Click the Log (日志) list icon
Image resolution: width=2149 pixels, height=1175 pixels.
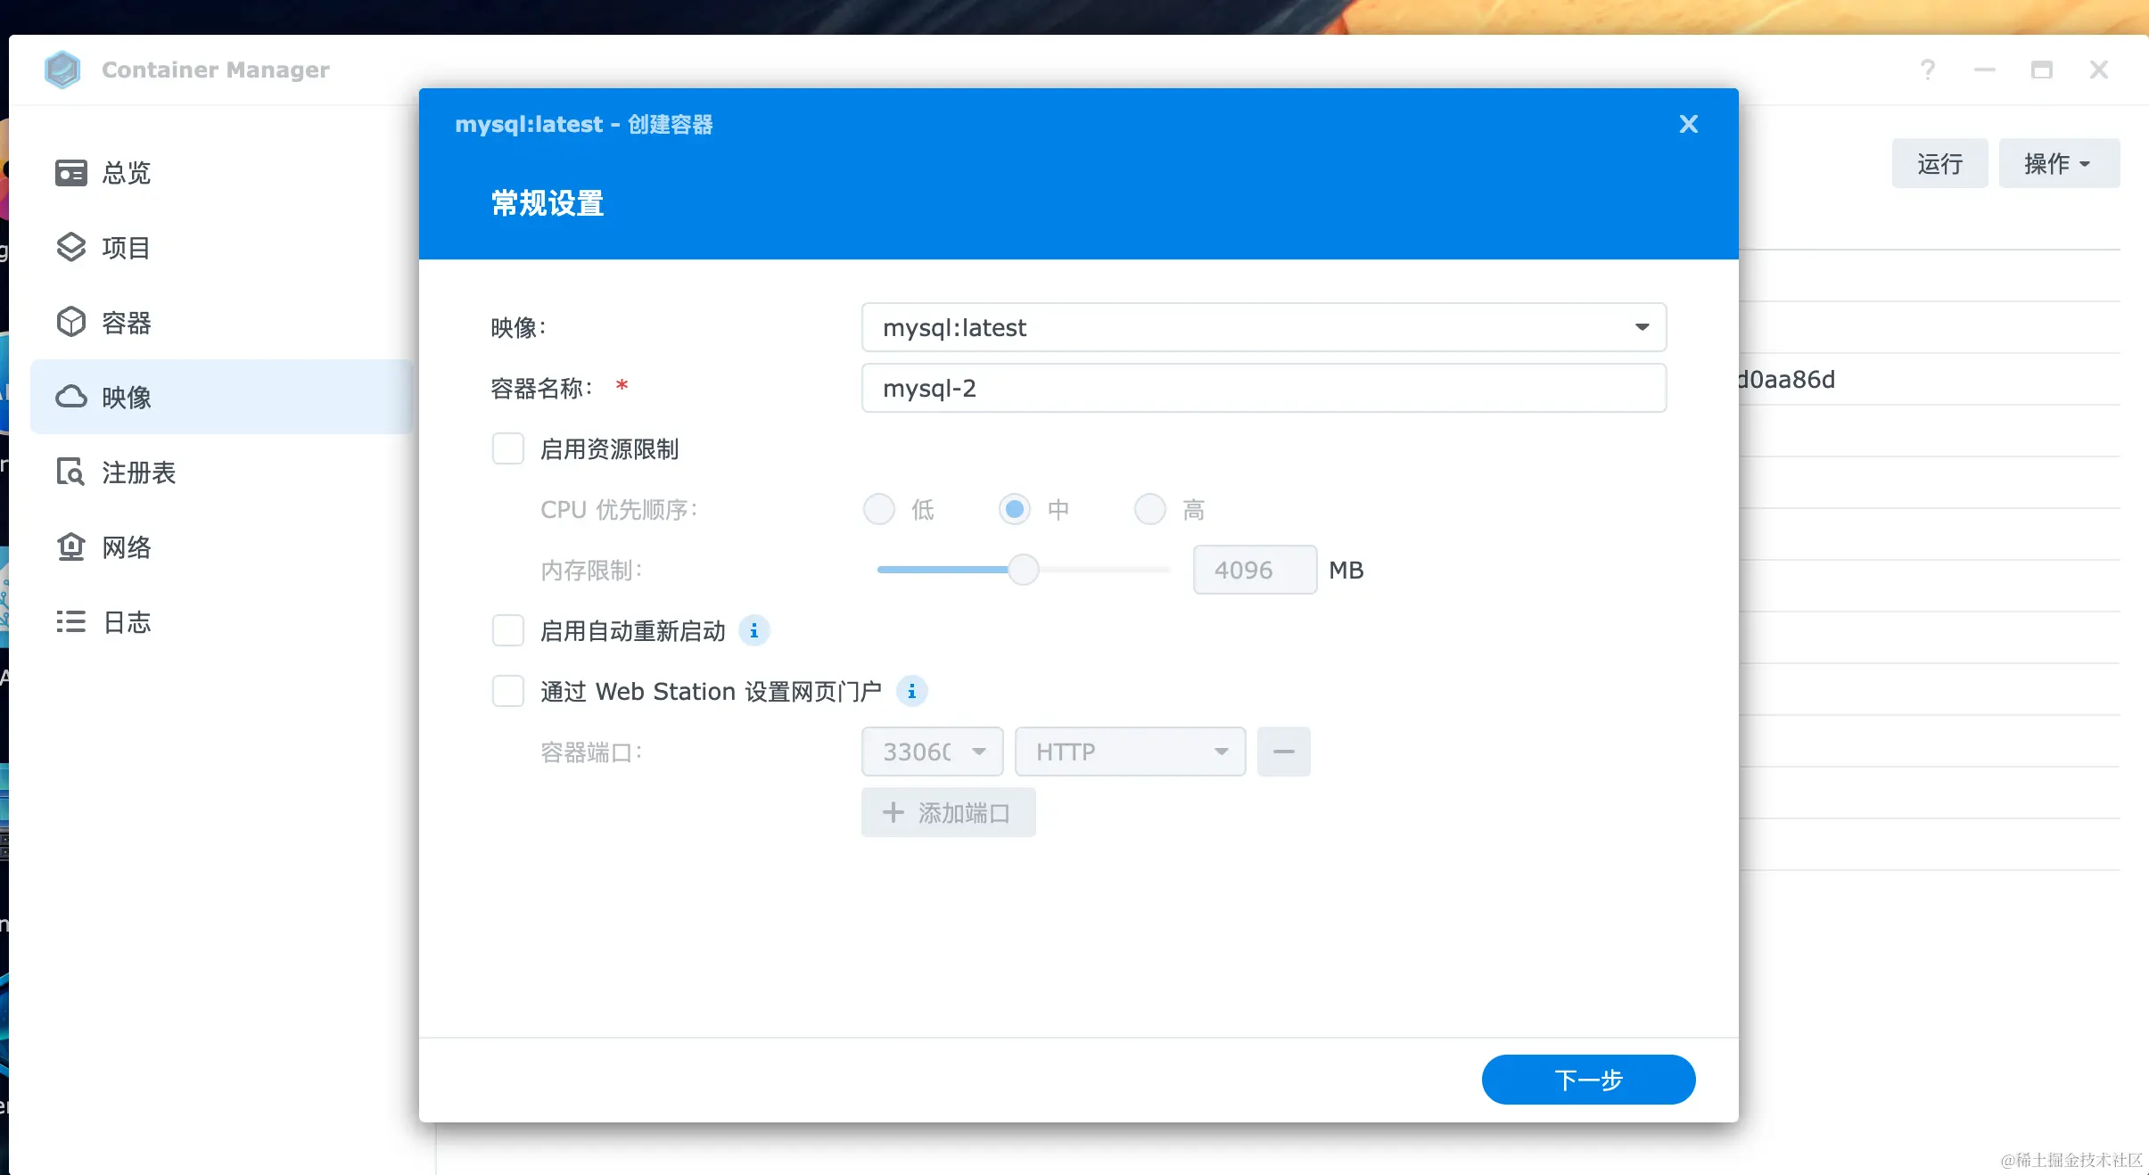click(x=71, y=622)
